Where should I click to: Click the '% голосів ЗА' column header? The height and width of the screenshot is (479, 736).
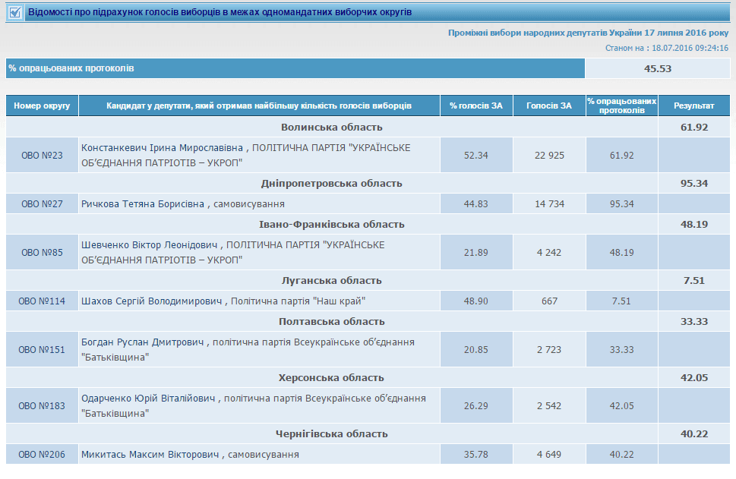[x=476, y=106]
